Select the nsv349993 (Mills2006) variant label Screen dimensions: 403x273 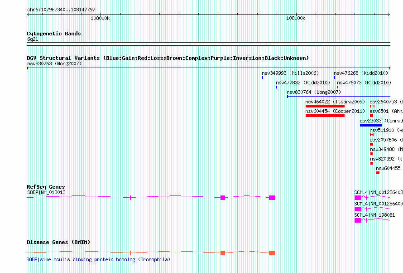coord(290,73)
